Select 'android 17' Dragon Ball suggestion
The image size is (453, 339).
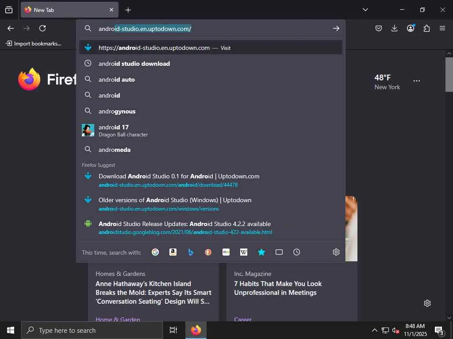pos(211,130)
